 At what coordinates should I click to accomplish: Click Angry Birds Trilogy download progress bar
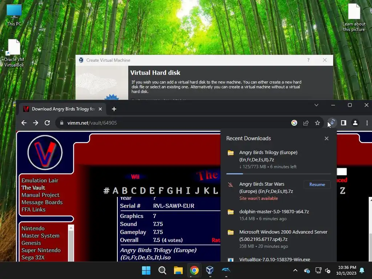click(x=279, y=174)
